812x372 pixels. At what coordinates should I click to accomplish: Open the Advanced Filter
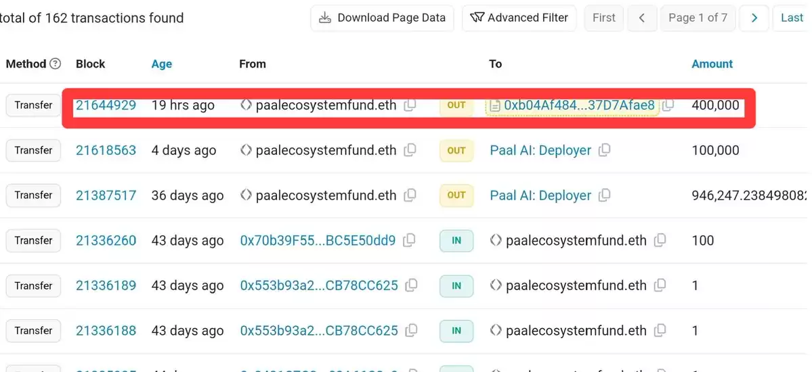(x=519, y=18)
